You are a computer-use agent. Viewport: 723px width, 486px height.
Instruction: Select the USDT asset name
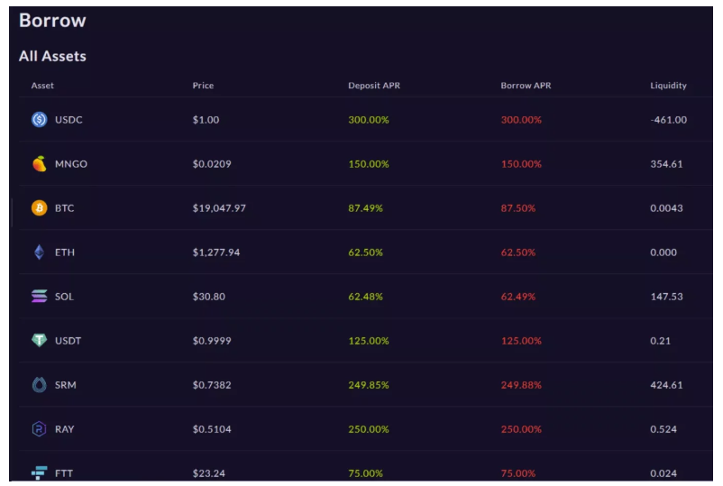[x=68, y=341]
